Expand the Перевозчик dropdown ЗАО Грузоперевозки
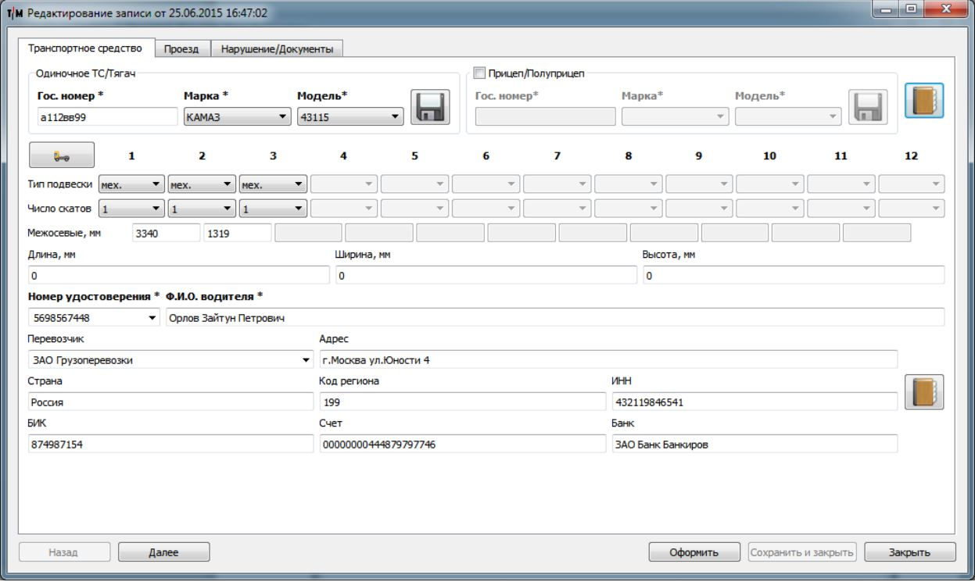The width and height of the screenshot is (975, 582). click(169, 361)
